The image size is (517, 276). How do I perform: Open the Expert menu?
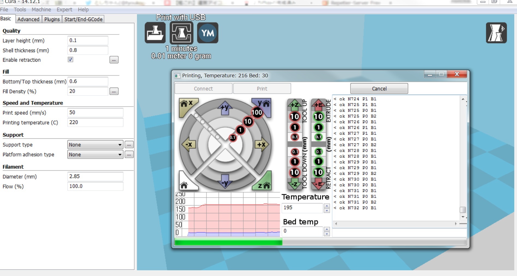pos(64,10)
